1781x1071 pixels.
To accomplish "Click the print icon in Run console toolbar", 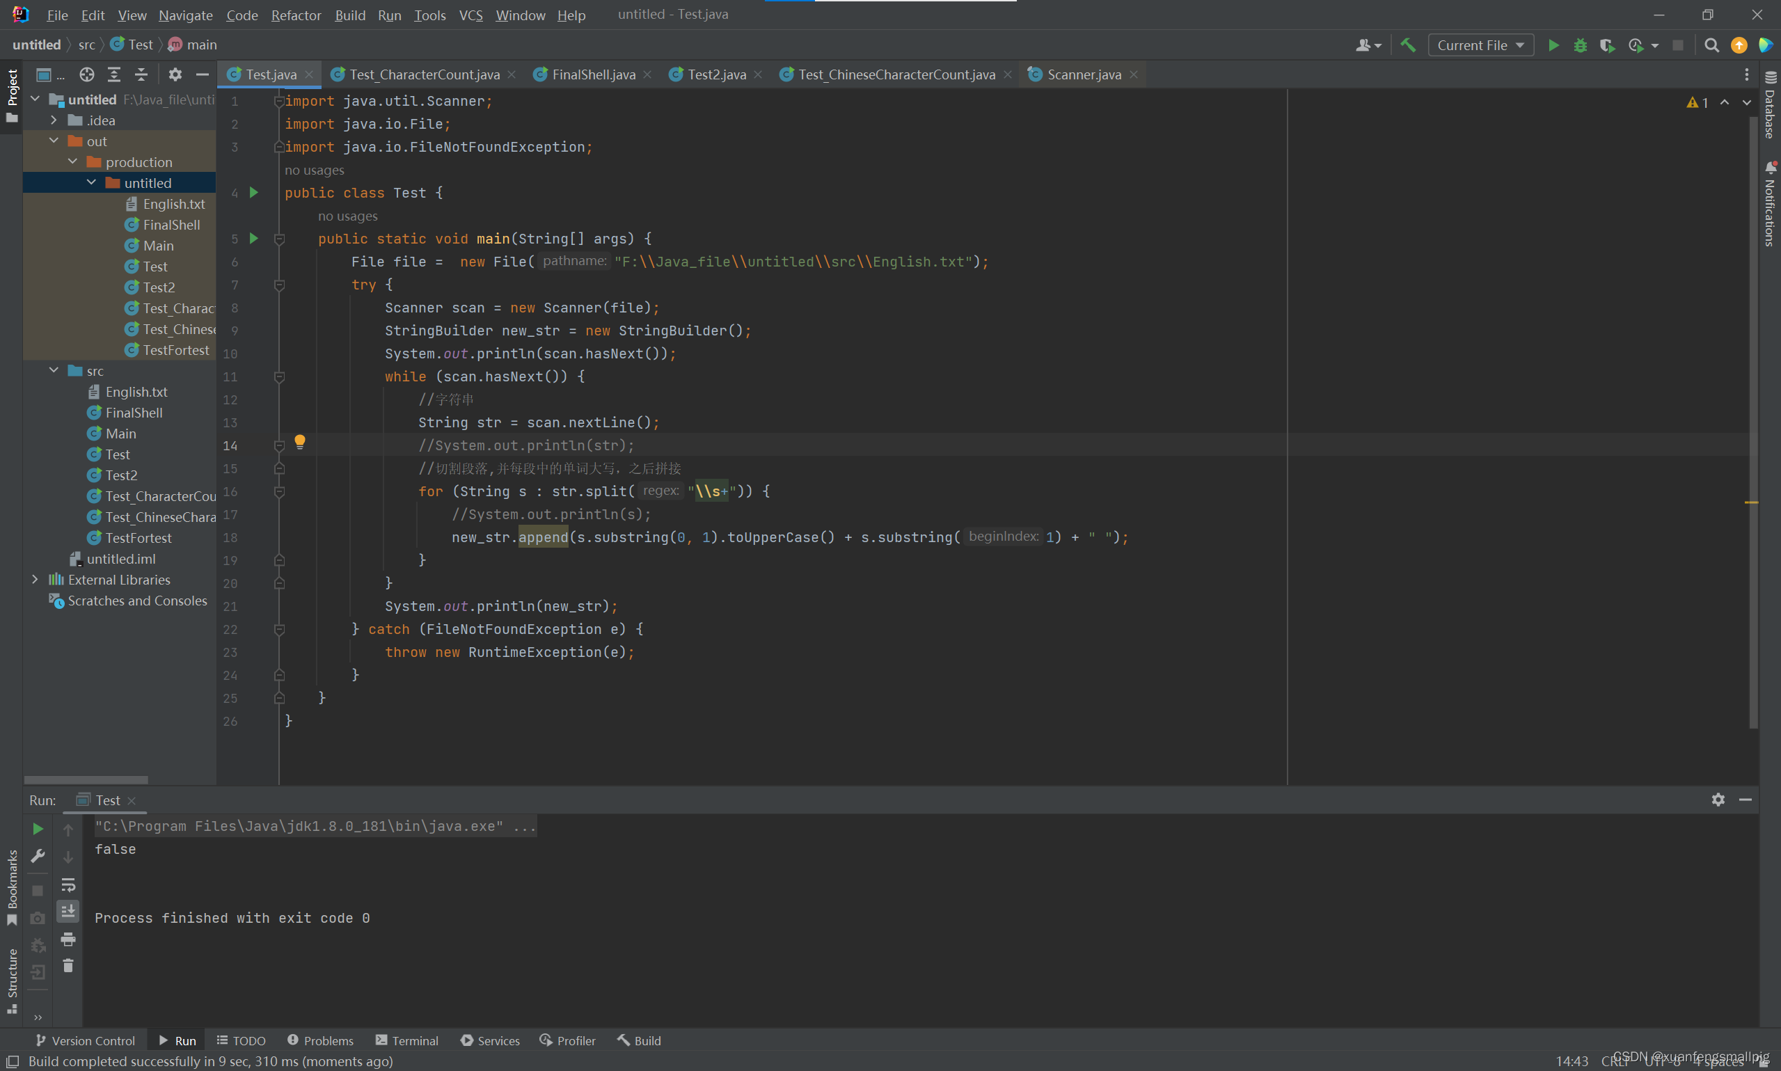I will (x=68, y=938).
